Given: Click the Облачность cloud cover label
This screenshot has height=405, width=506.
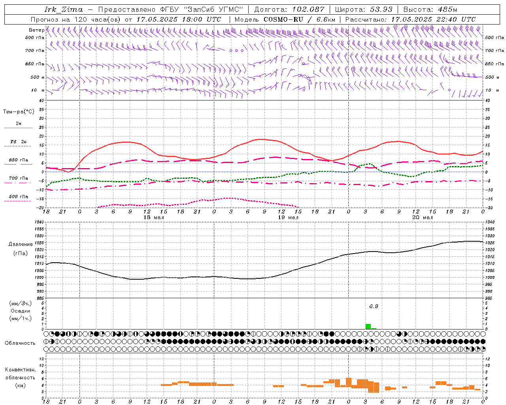Looking at the screenshot, I should (20, 343).
